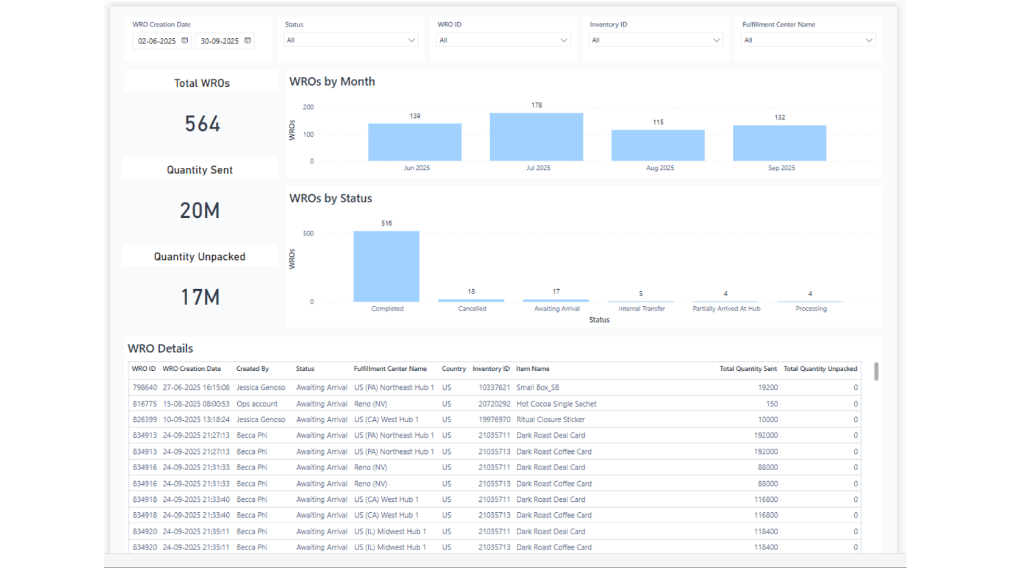1010x568 pixels.
Task: Click the Fulfillment Center Name column header
Action: pos(390,369)
